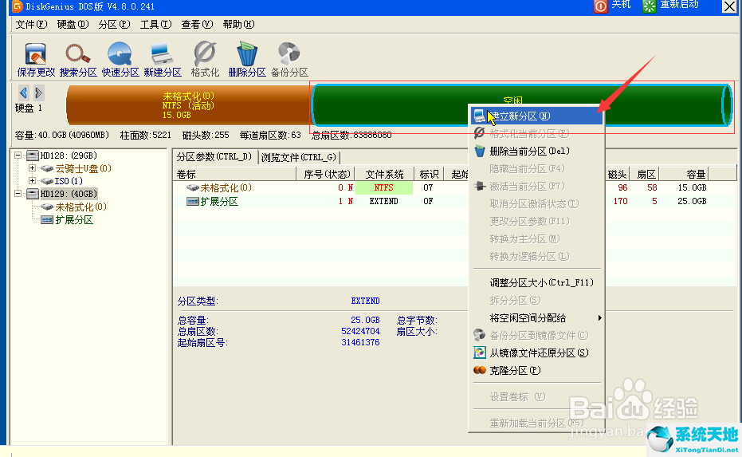The height and width of the screenshot is (457, 742).
Task: Select the brown unformatted NTFS partition bar
Action: (188, 105)
